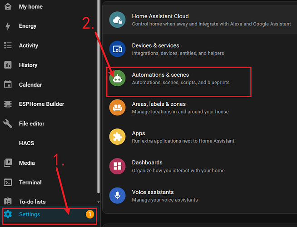Open File editor from sidebar
Image resolution: width=297 pixels, height=227 pixels.
click(x=49, y=123)
